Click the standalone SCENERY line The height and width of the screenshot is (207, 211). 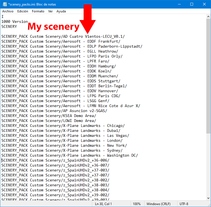pos(9,27)
